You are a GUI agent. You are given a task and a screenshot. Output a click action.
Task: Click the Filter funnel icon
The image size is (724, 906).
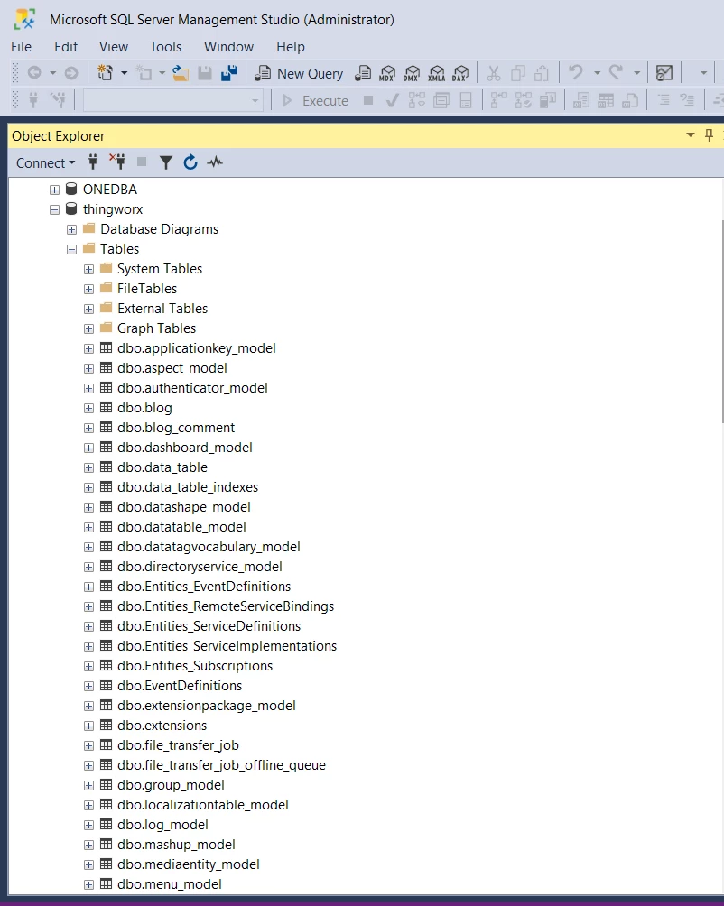(x=166, y=163)
